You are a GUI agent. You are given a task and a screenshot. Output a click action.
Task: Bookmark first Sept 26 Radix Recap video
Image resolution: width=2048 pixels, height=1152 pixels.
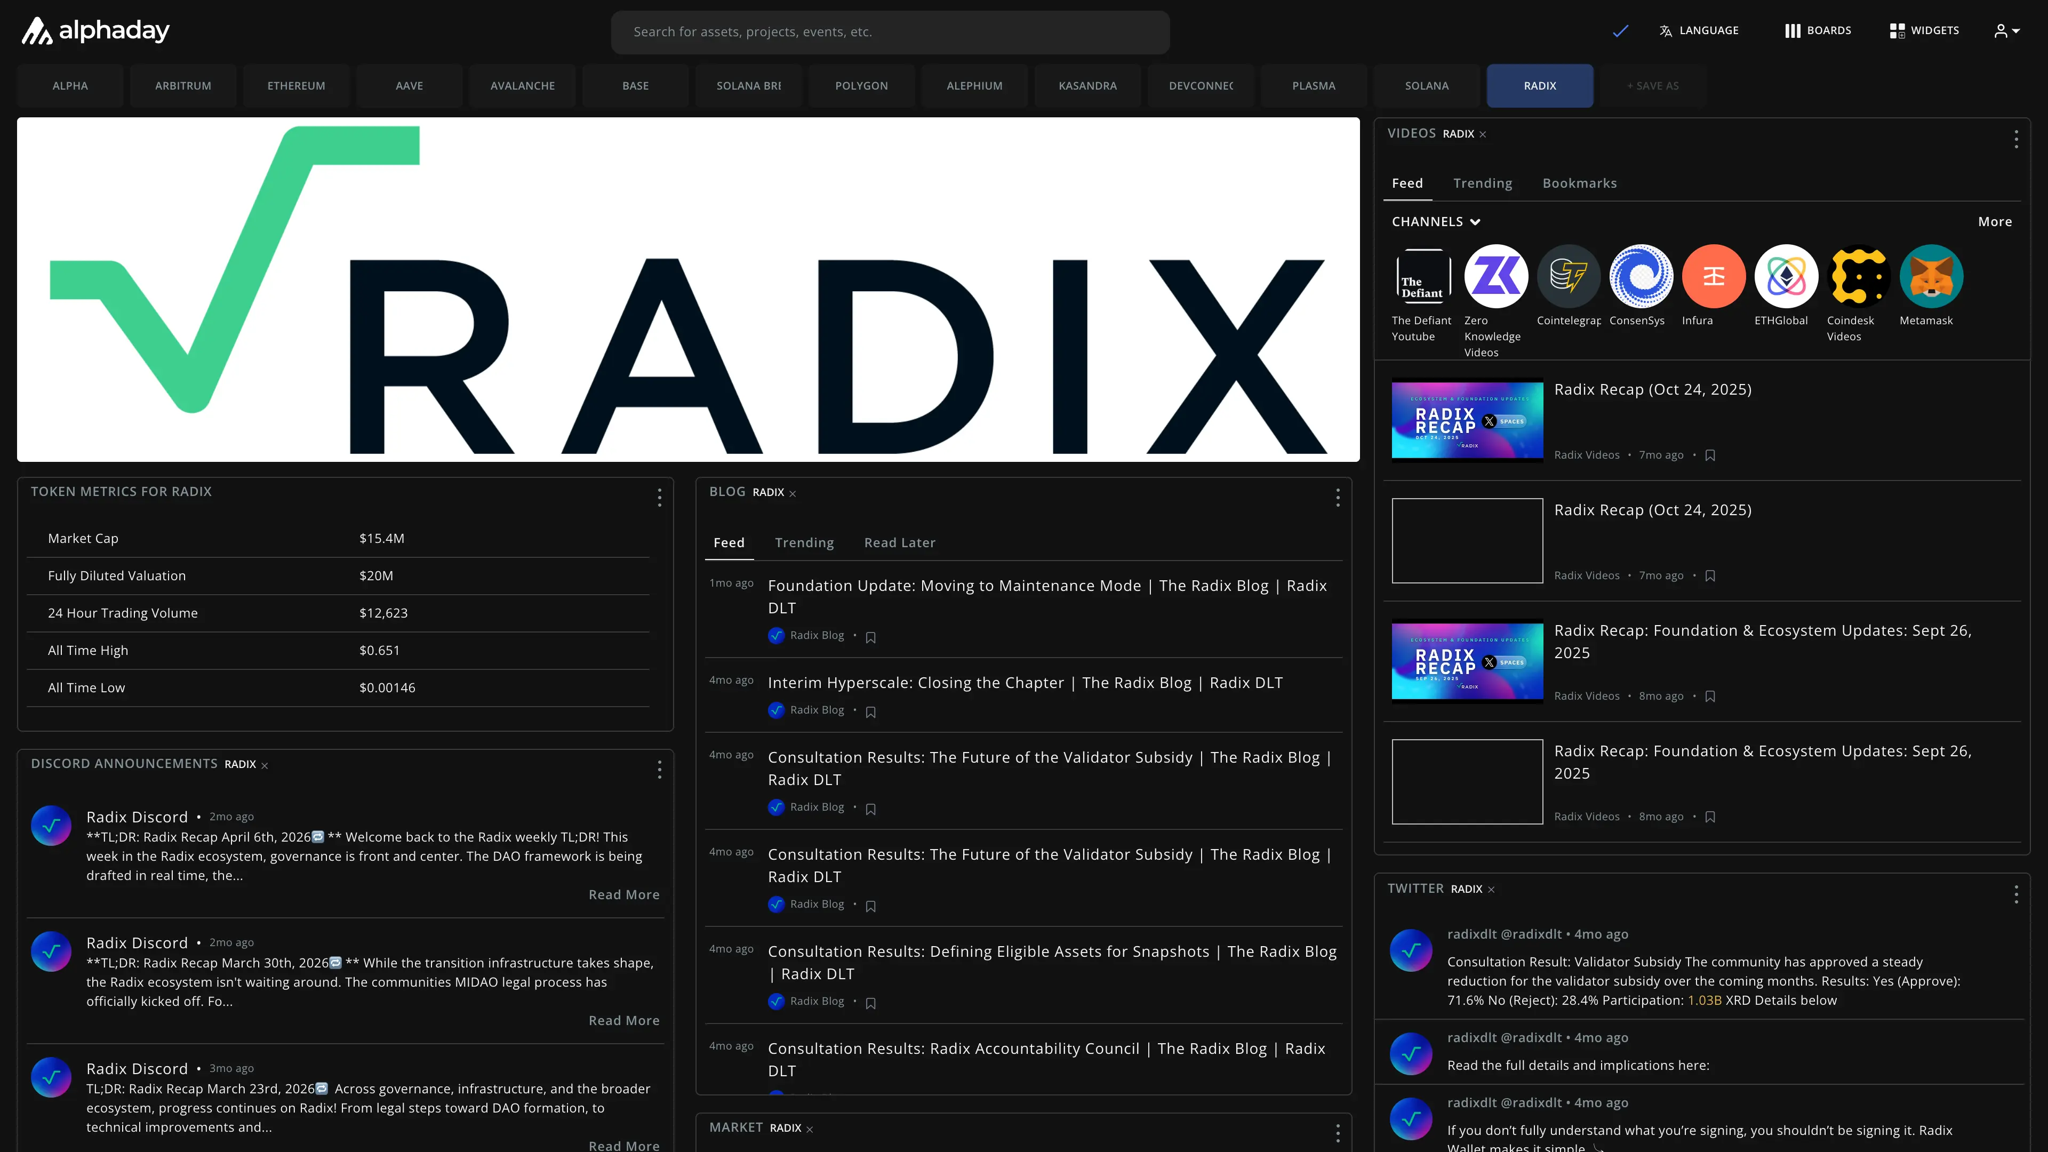coord(1710,697)
